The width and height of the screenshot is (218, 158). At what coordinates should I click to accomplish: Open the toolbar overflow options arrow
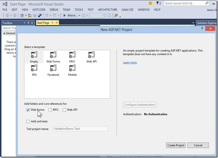120,16
